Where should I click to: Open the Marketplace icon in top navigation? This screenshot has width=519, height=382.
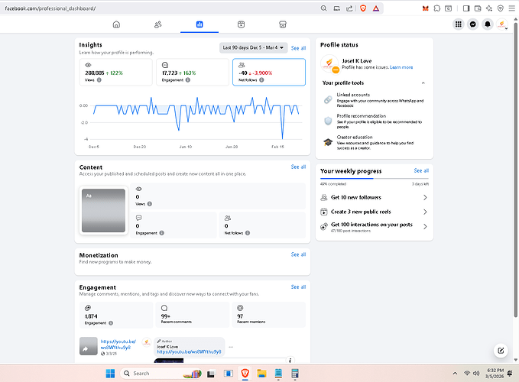[x=281, y=24]
